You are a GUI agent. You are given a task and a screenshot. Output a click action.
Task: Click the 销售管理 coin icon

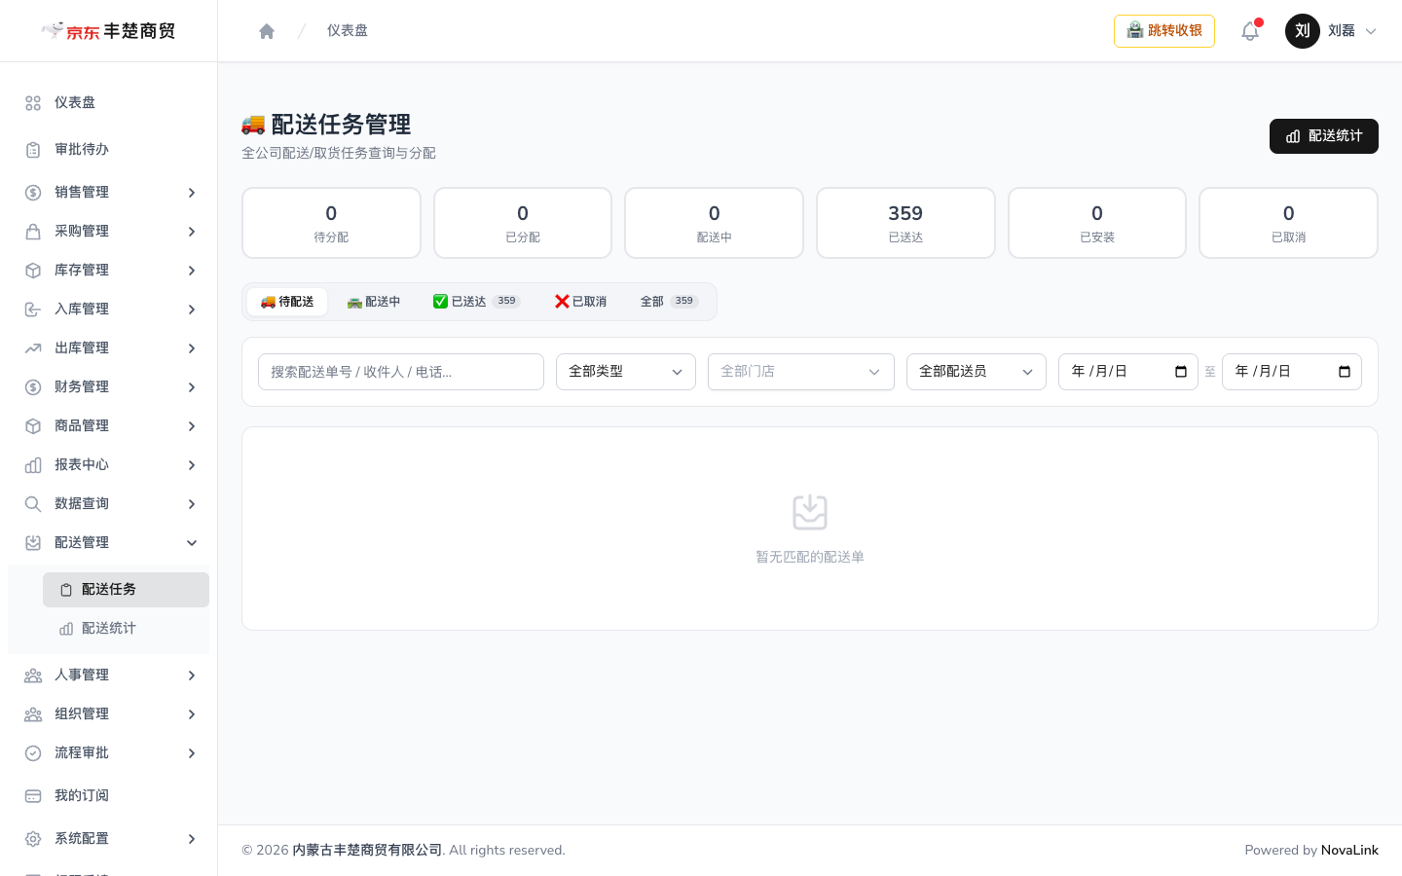[33, 193]
